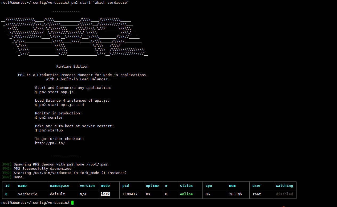This screenshot has height=207, width=337.
Task: Select the '$ pm2 start app.js' command
Action: pos(54,92)
